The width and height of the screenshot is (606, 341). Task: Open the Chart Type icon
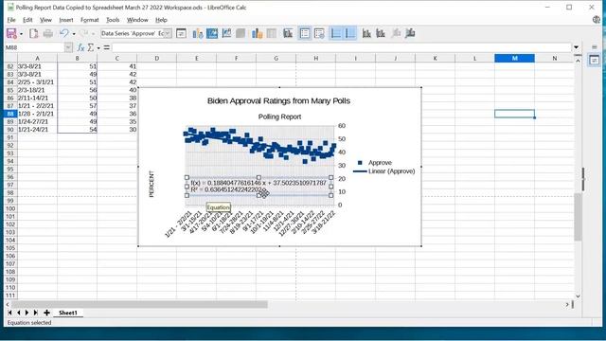click(x=198, y=34)
